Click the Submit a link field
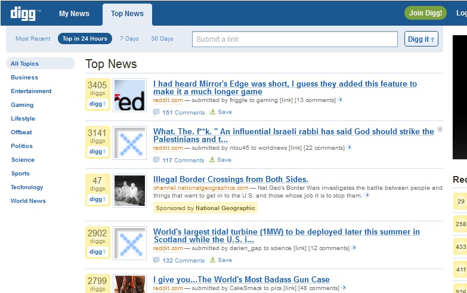Screen dimensions: 467x293 point(295,39)
